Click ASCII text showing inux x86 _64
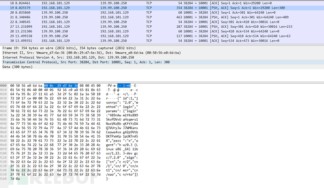 122,149
